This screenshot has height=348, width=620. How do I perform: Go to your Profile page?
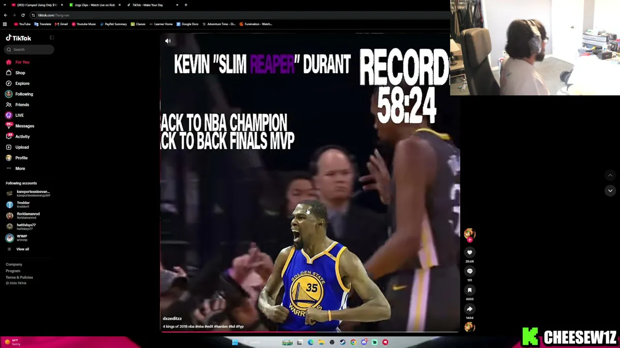17,158
